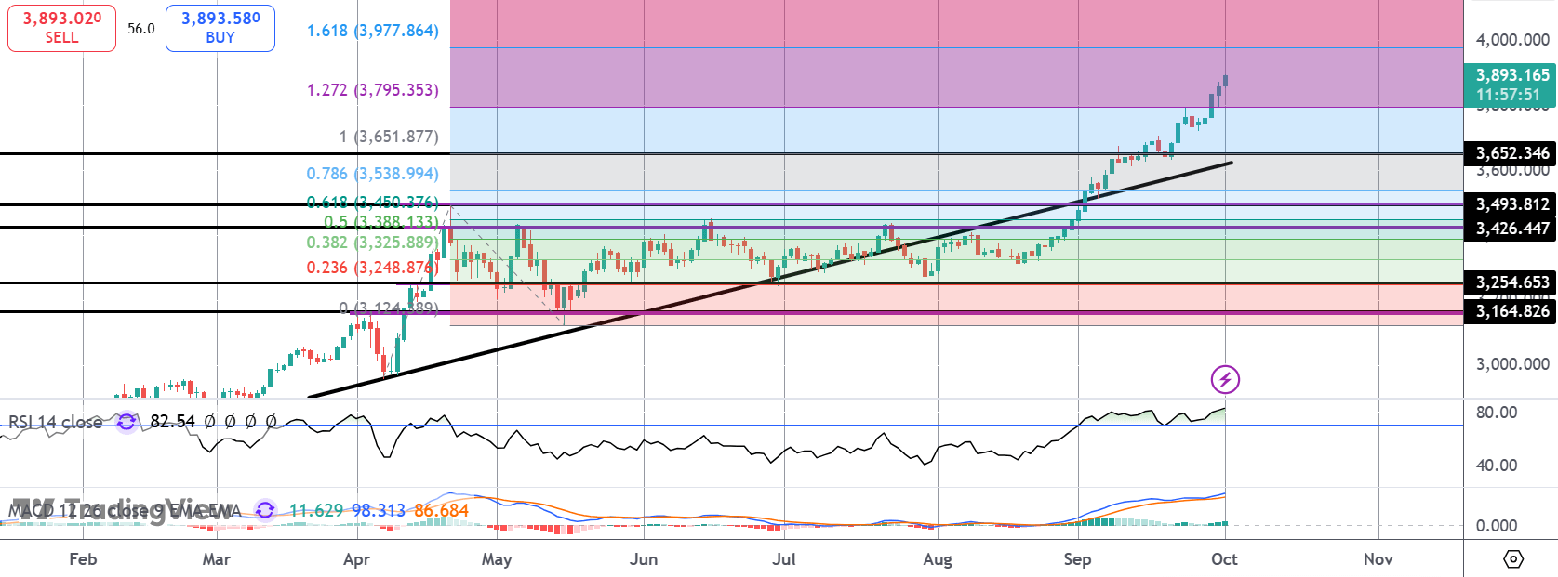
Task: Select the 3,426.447 horizontal line price label
Action: [1511, 229]
